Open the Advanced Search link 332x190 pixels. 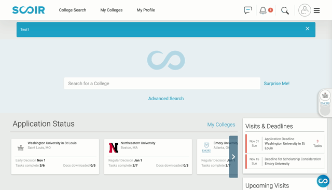pyautogui.click(x=166, y=99)
